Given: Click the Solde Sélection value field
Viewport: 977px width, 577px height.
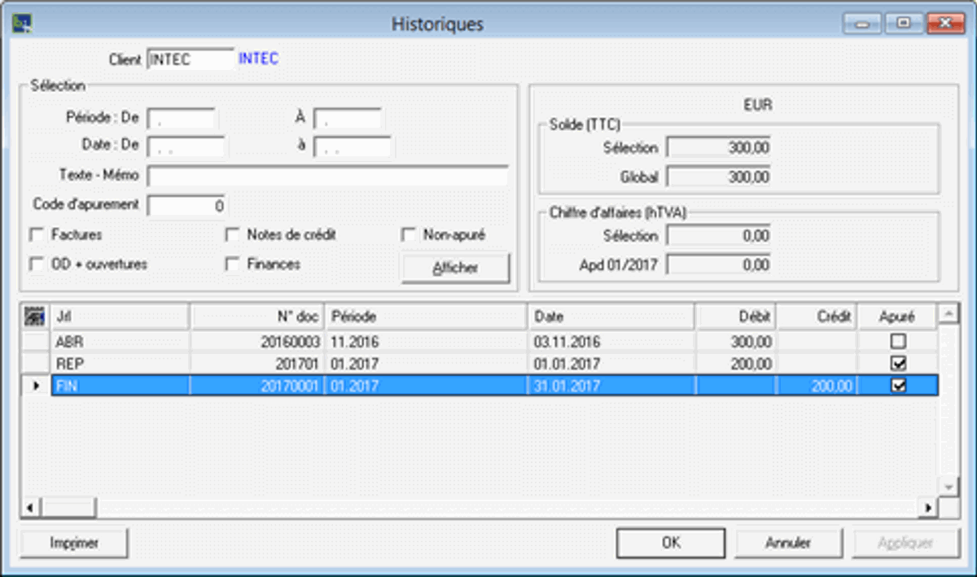Looking at the screenshot, I should click(718, 147).
